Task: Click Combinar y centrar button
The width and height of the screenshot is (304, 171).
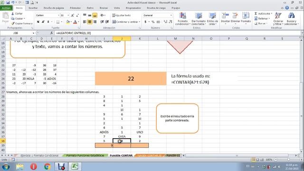Action: click(126, 22)
